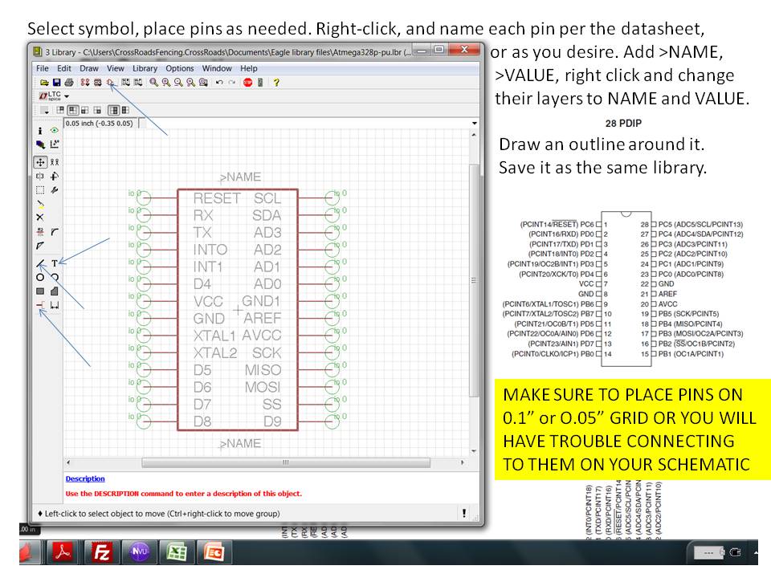Click the yellow question mark Help icon
This screenshot has height=578, width=771.
[276, 83]
